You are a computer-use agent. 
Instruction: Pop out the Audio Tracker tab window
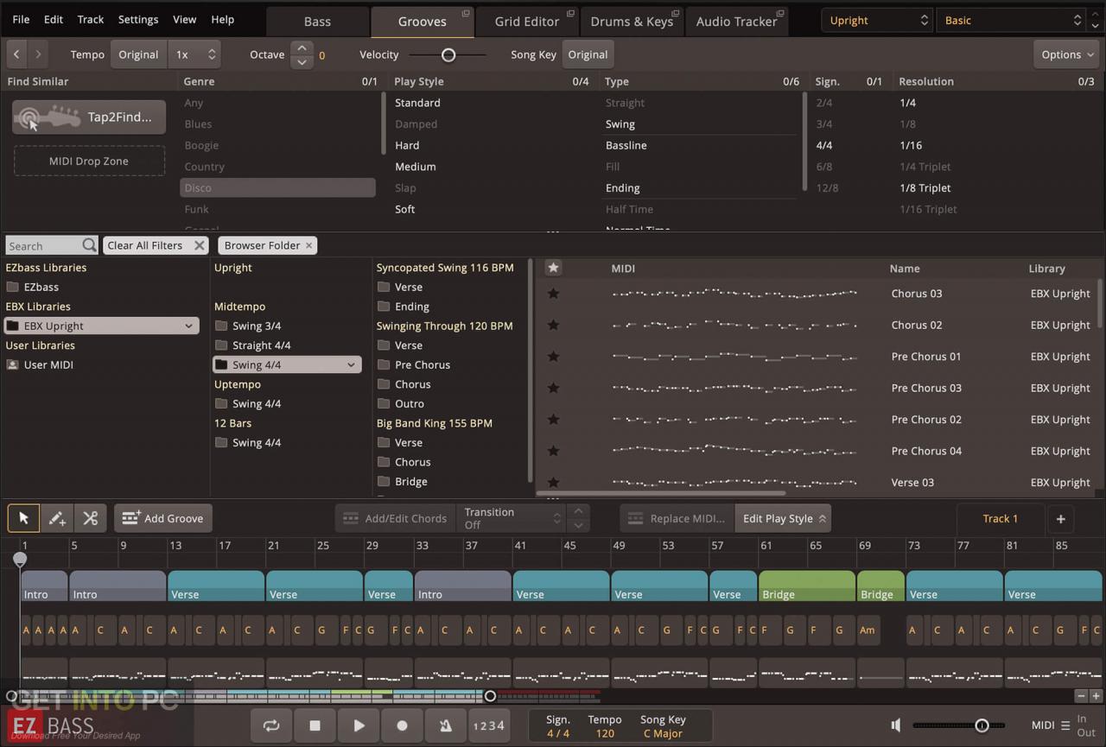pos(780,13)
